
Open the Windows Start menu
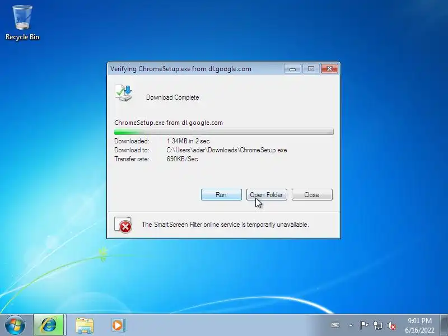(x=15, y=325)
